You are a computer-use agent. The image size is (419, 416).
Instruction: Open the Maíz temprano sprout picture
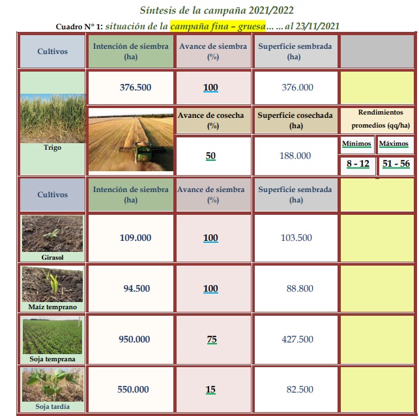pyautogui.click(x=52, y=284)
